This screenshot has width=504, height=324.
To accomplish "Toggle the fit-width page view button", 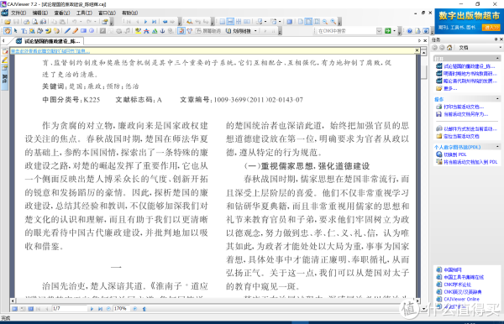I will click(308, 22).
